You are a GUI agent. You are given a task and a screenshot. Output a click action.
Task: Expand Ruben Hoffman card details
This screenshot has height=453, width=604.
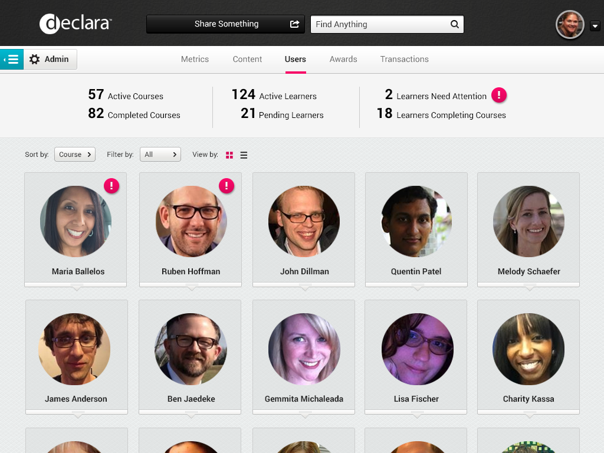coord(192,286)
